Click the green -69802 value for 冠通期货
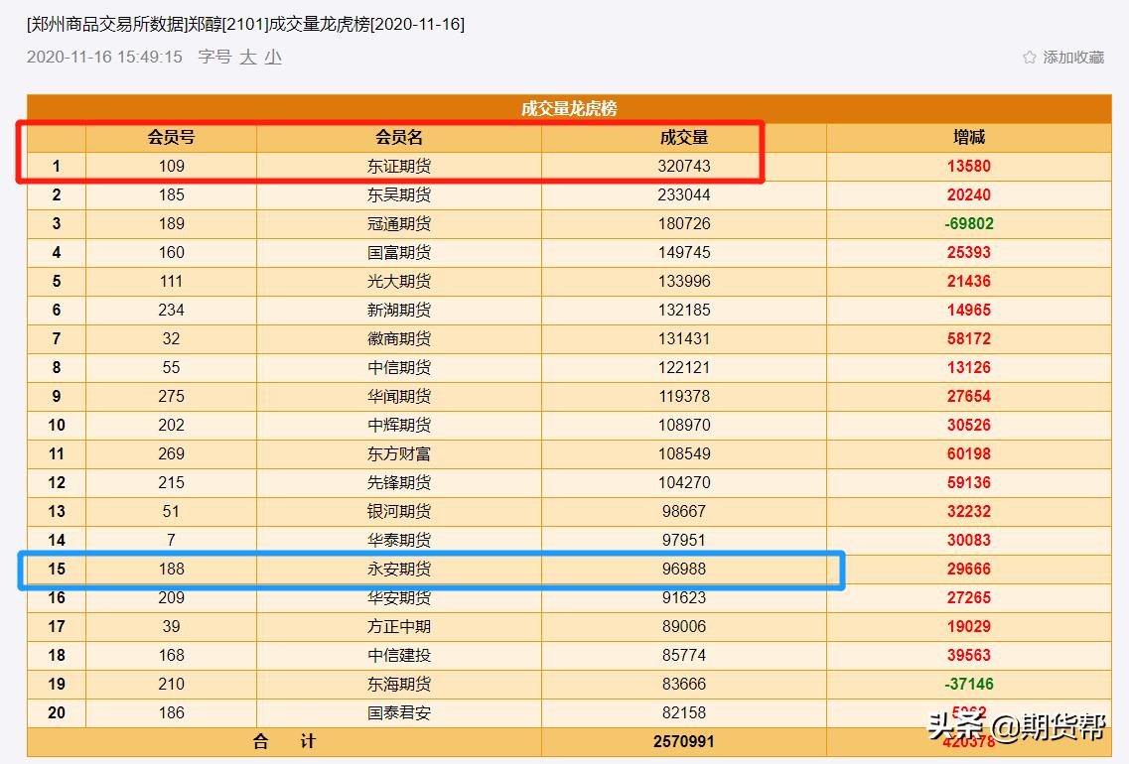The width and height of the screenshot is (1129, 764). point(968,223)
